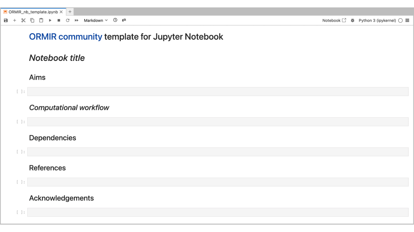Save the notebook with the disk icon
The height and width of the screenshot is (232, 414).
[6, 20]
